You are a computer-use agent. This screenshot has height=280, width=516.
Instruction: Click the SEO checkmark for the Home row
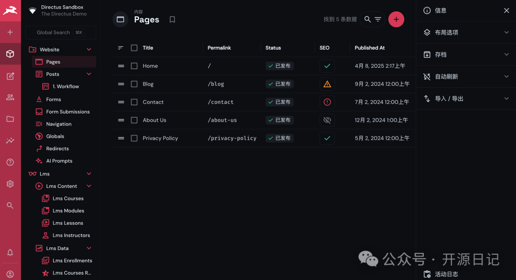tap(327, 66)
